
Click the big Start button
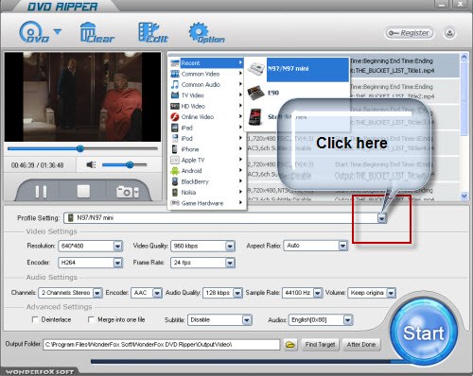423,333
